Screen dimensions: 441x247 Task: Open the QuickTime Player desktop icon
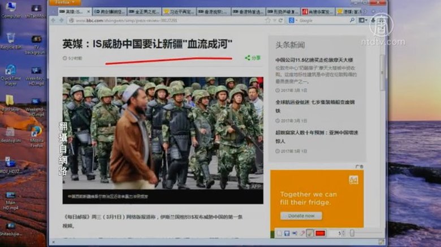click(x=10, y=73)
